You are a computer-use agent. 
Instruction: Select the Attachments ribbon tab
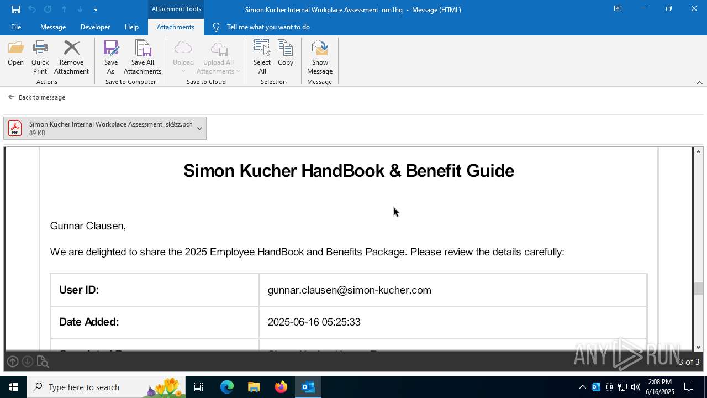pos(176,27)
